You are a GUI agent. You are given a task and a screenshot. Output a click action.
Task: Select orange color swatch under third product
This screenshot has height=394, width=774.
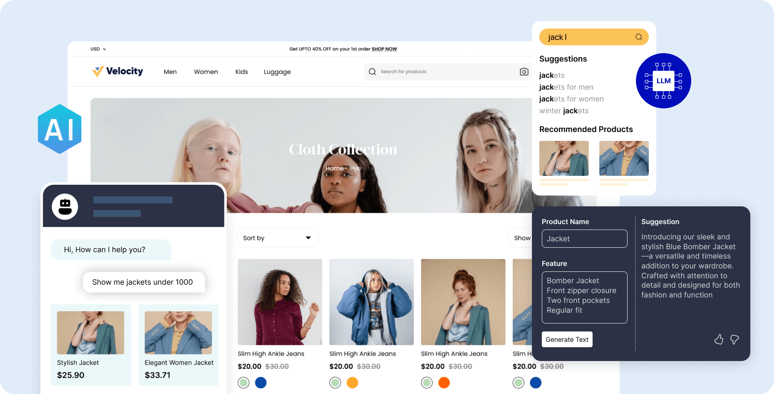444,383
